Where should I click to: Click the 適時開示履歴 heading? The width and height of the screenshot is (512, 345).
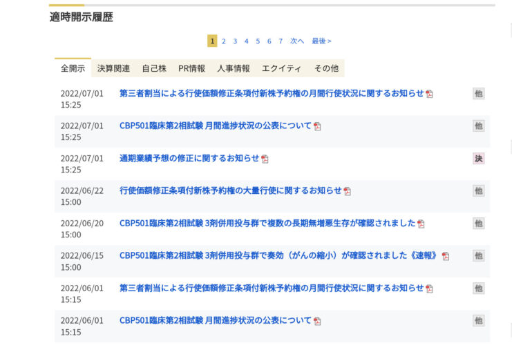82,17
